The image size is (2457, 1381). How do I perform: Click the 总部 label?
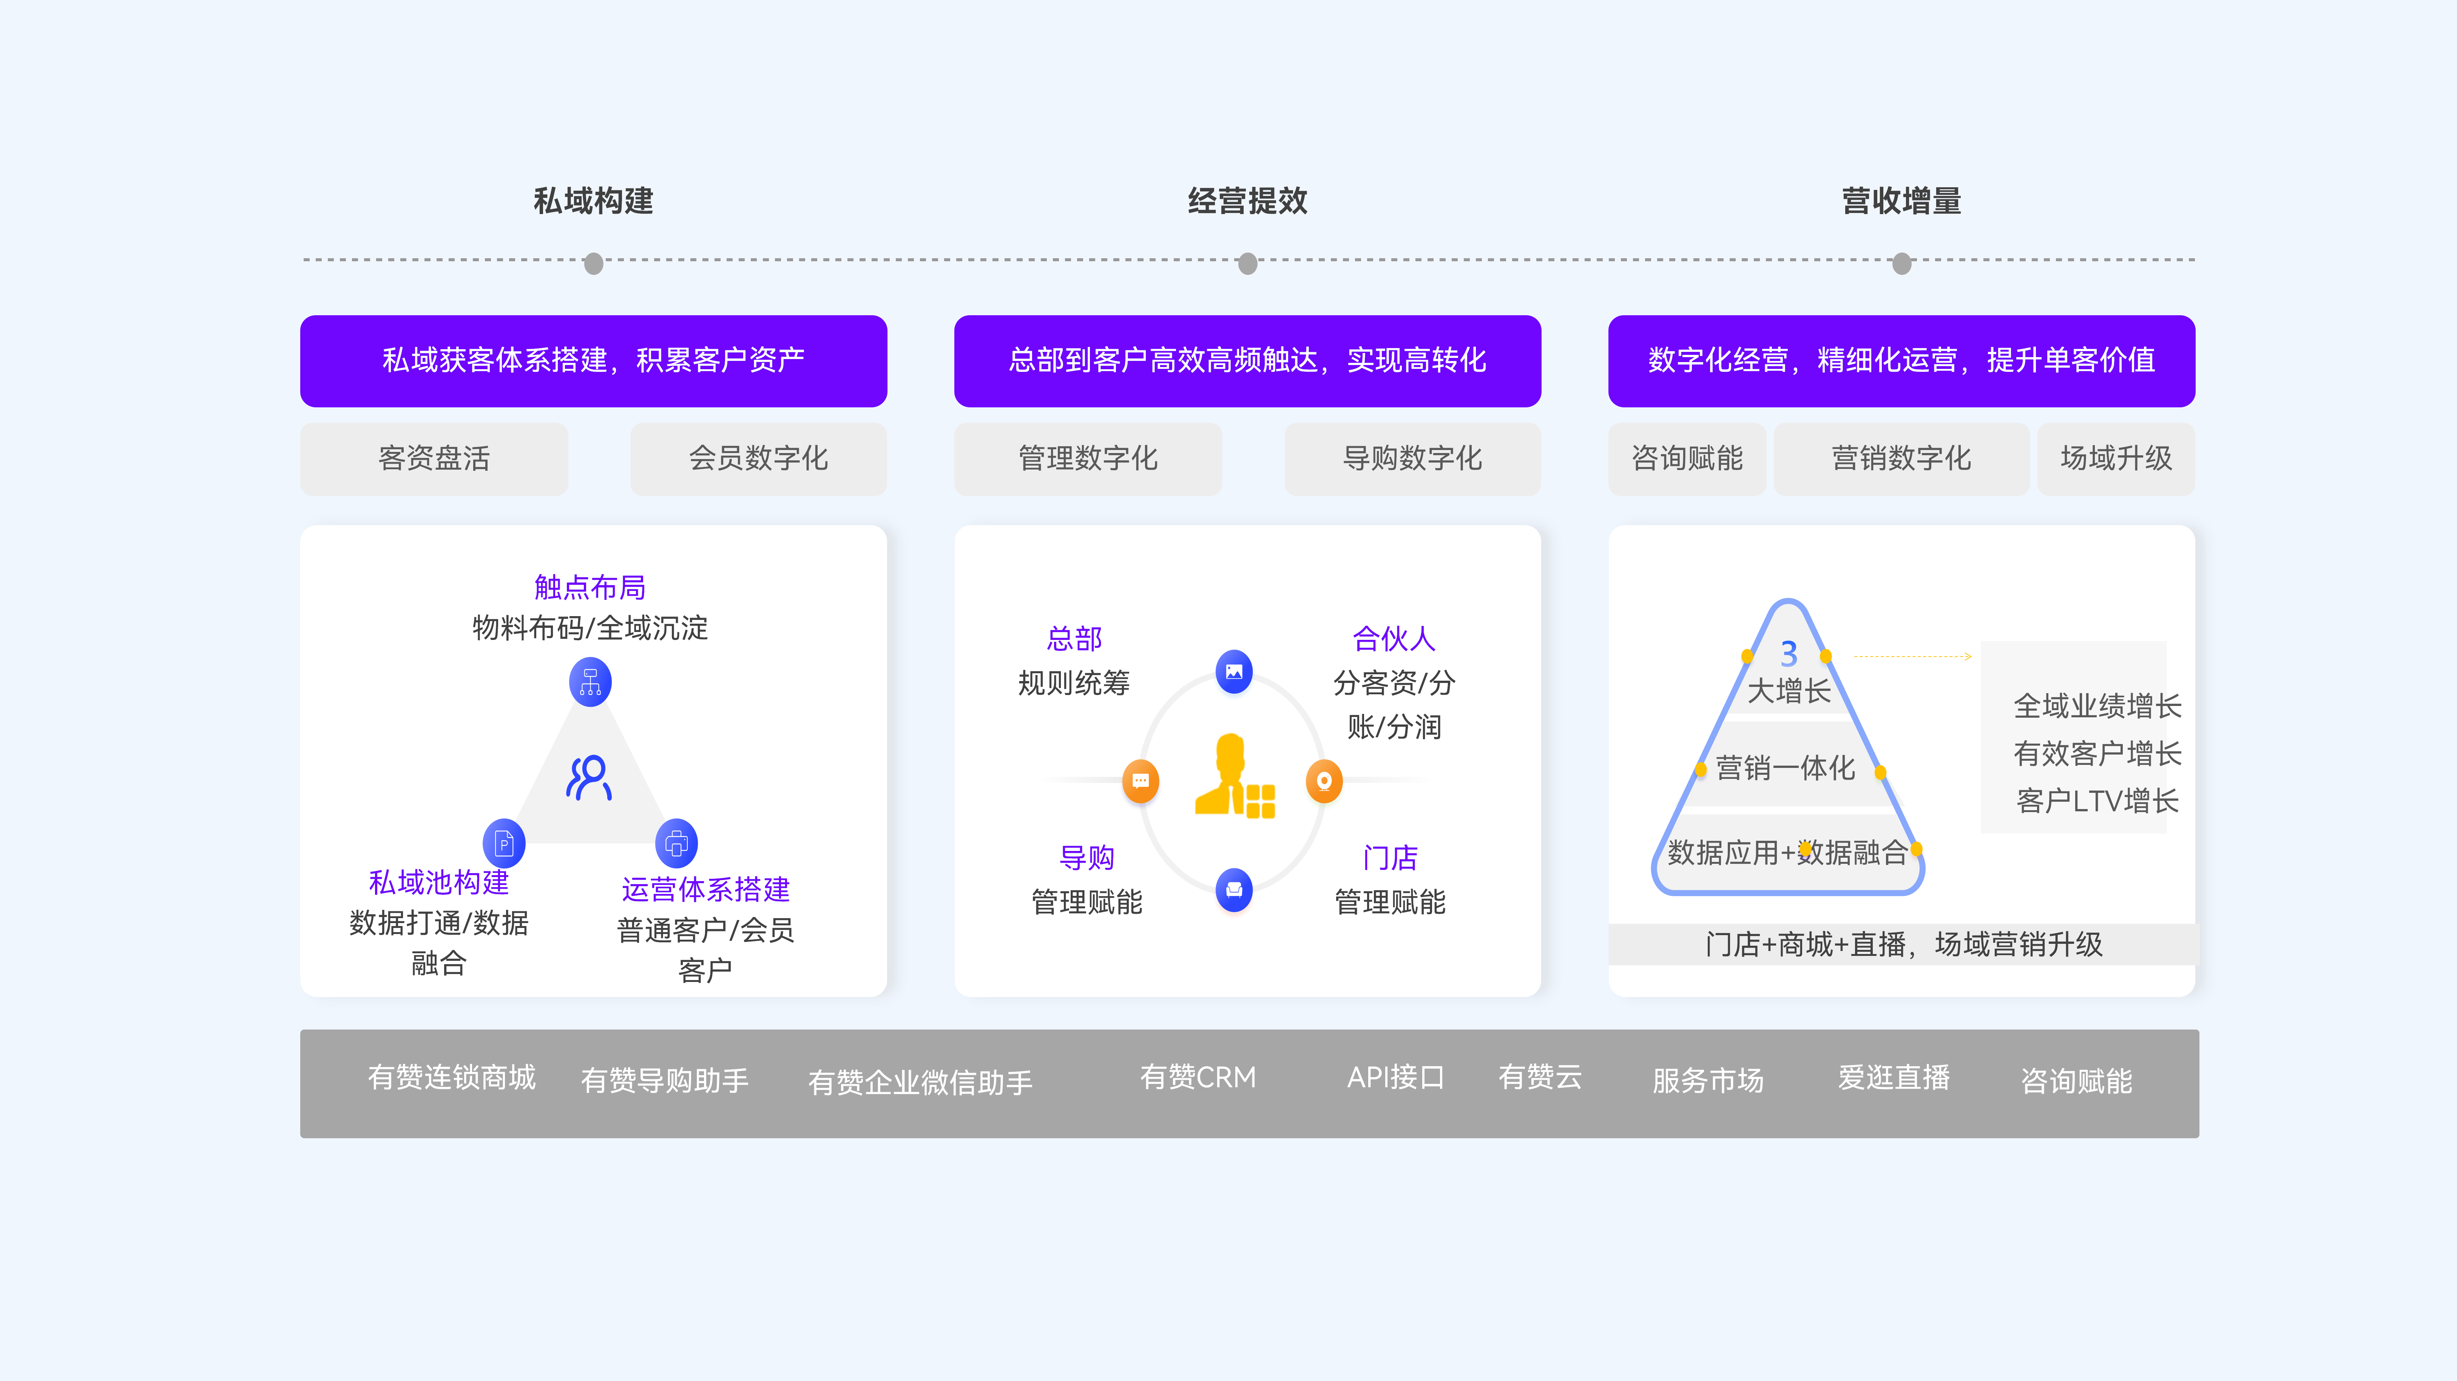(1074, 639)
